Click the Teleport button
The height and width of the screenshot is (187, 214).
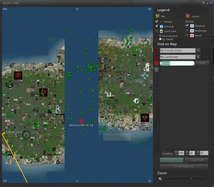click(x=172, y=160)
